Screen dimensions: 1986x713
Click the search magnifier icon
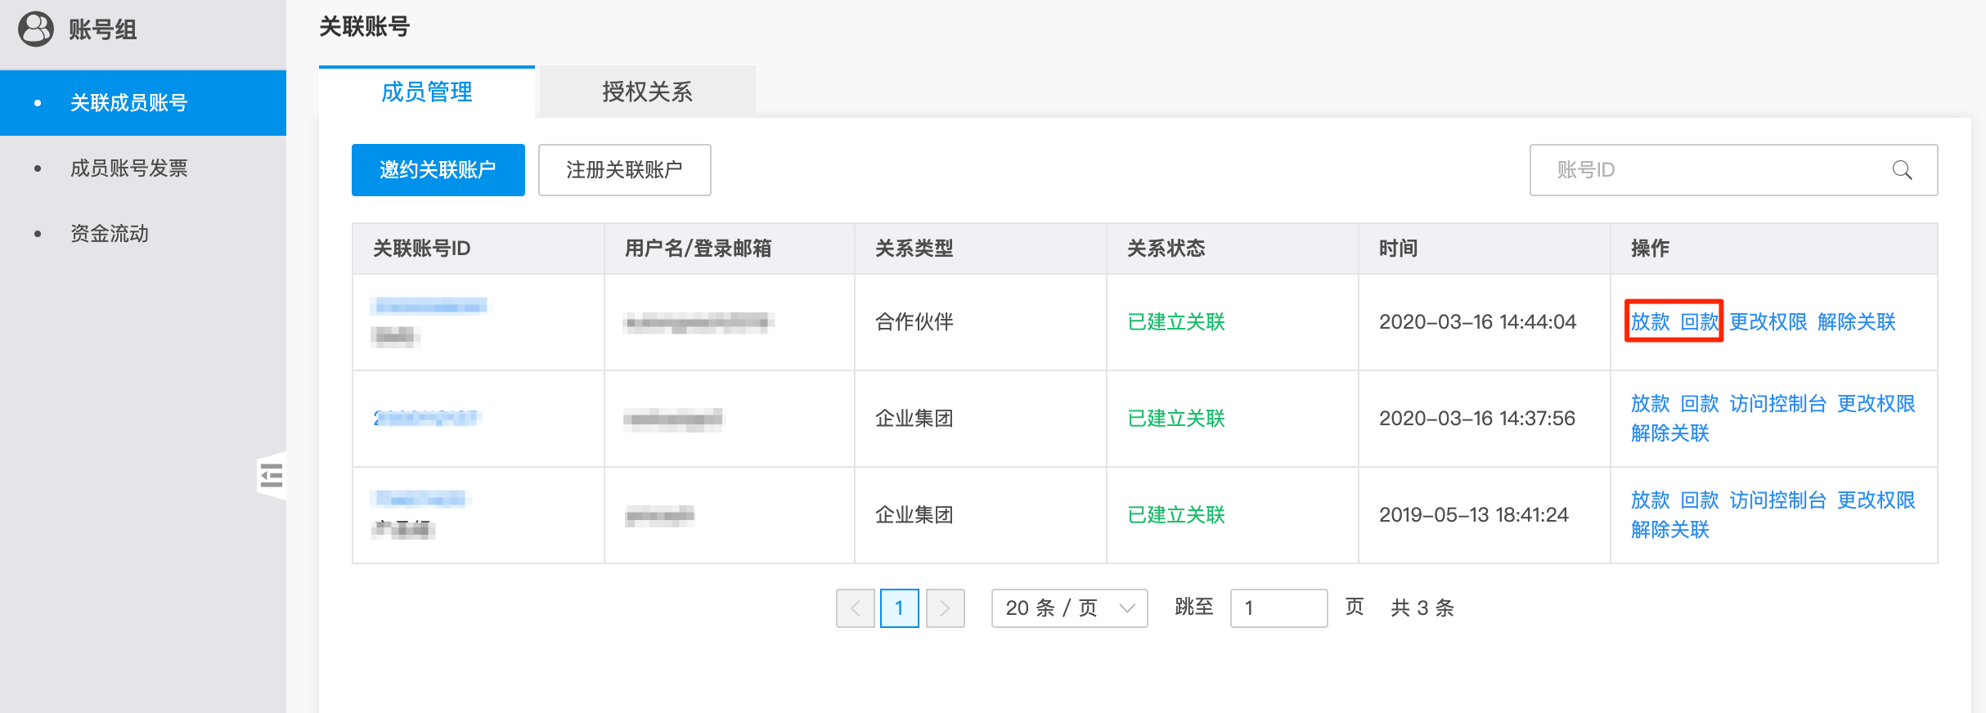click(1902, 170)
